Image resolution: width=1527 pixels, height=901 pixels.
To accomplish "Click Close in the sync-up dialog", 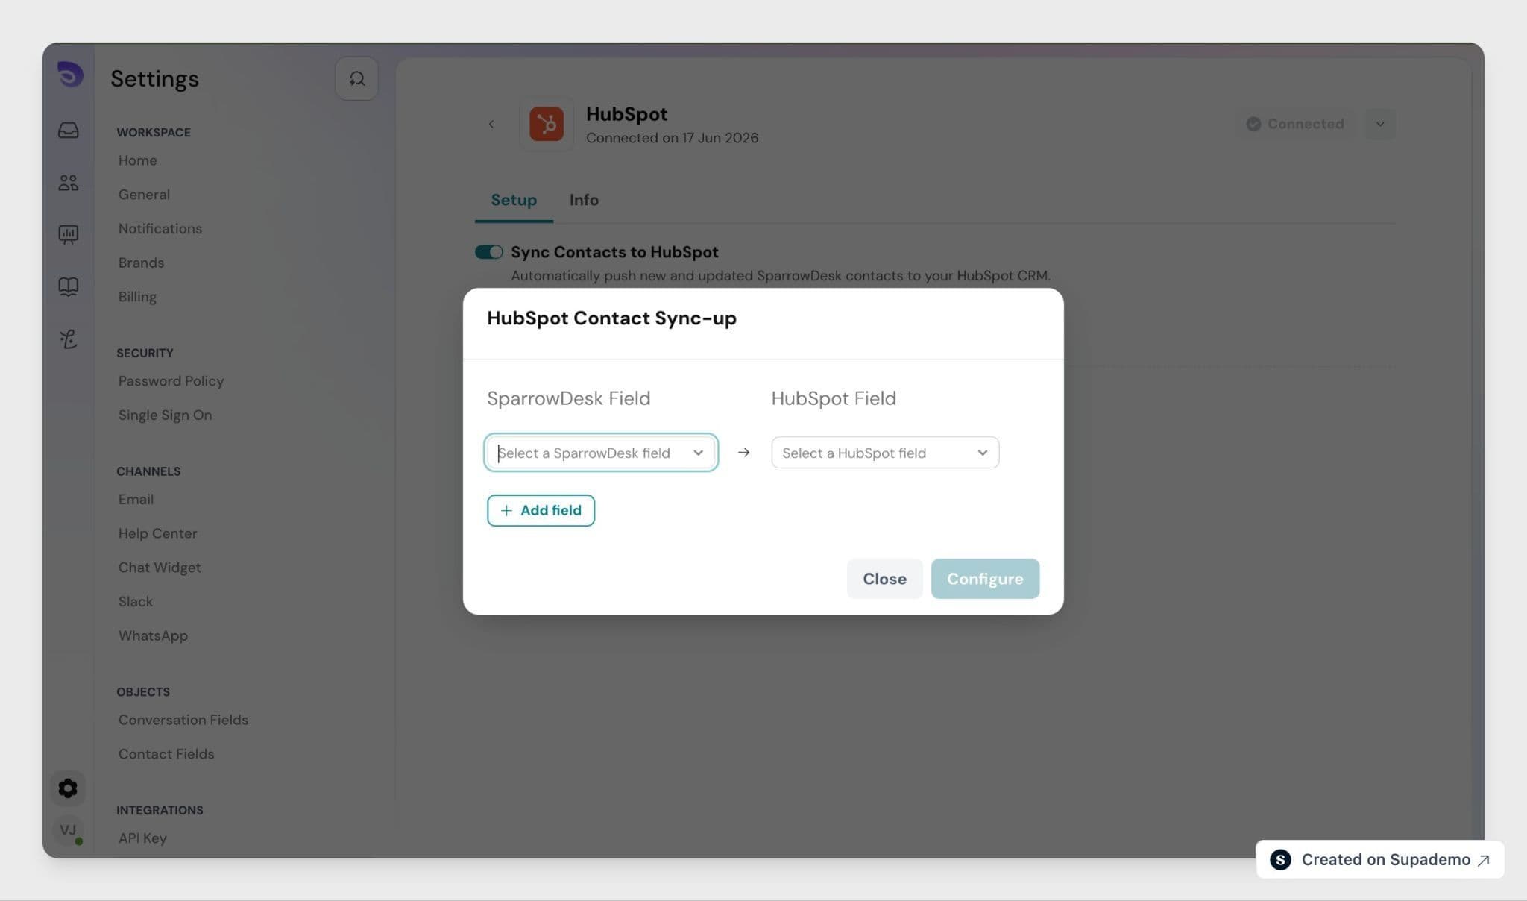I will pyautogui.click(x=884, y=579).
